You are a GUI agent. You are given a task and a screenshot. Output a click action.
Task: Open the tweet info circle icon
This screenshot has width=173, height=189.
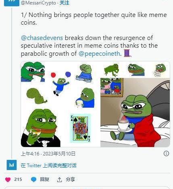click(166, 153)
